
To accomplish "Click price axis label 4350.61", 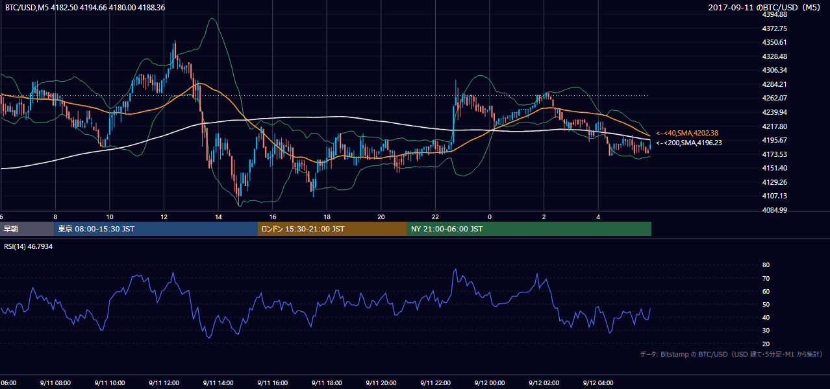I will click(775, 42).
